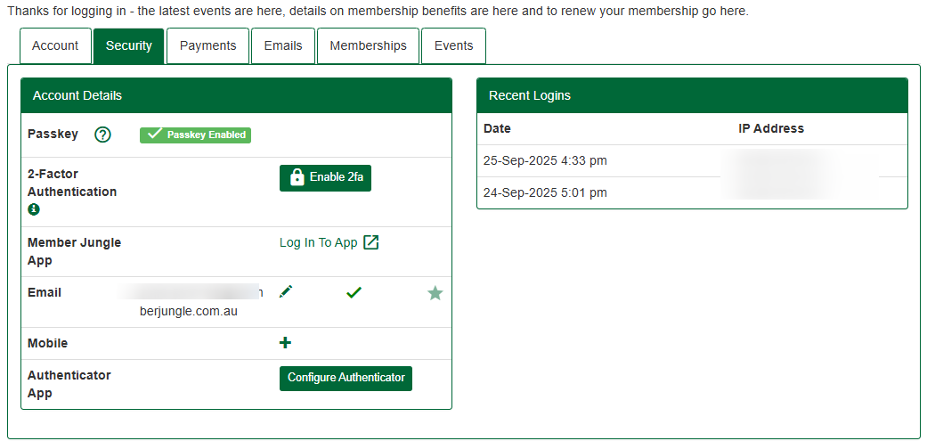927x441 pixels.
Task: Click the star icon beside the email
Action: click(x=435, y=292)
